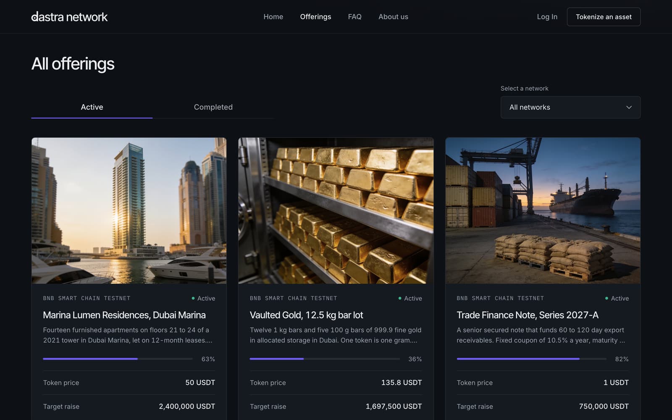The image size is (672, 420).
Task: Click the 750,000 USDT target raise
Action: click(604, 406)
